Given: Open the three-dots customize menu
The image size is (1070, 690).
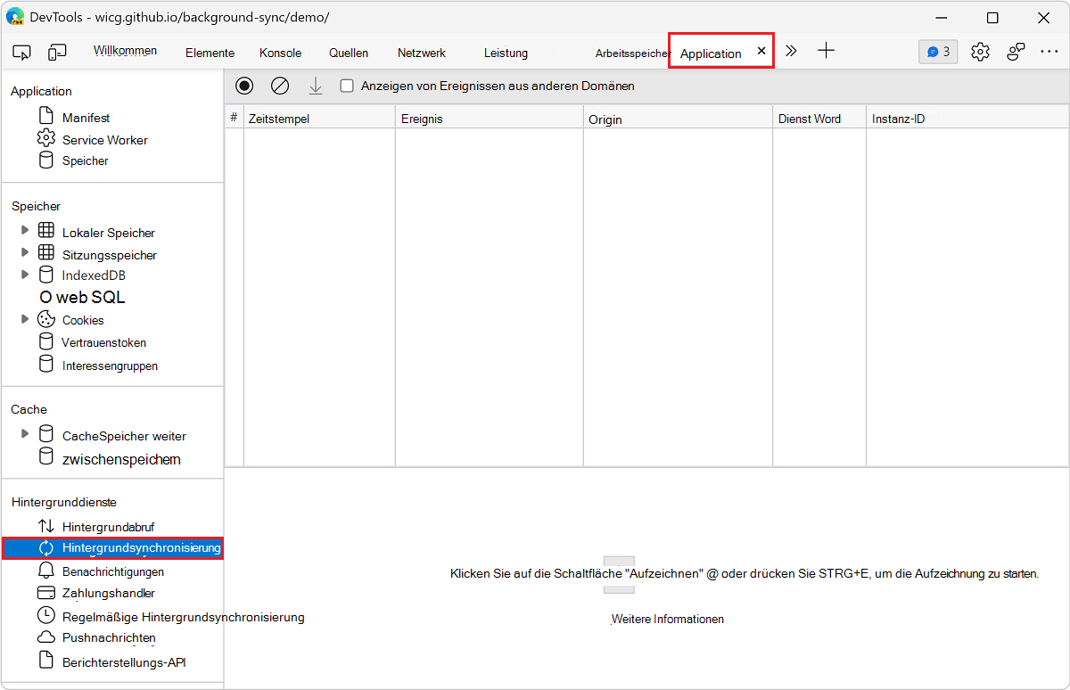Looking at the screenshot, I should [x=1049, y=52].
